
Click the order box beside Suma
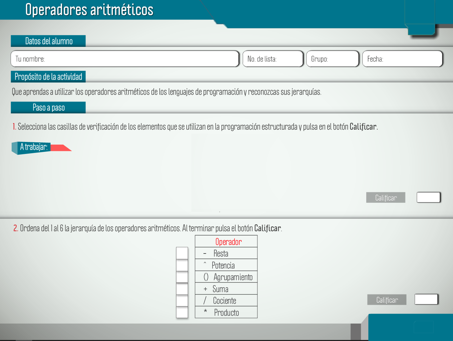point(182,289)
